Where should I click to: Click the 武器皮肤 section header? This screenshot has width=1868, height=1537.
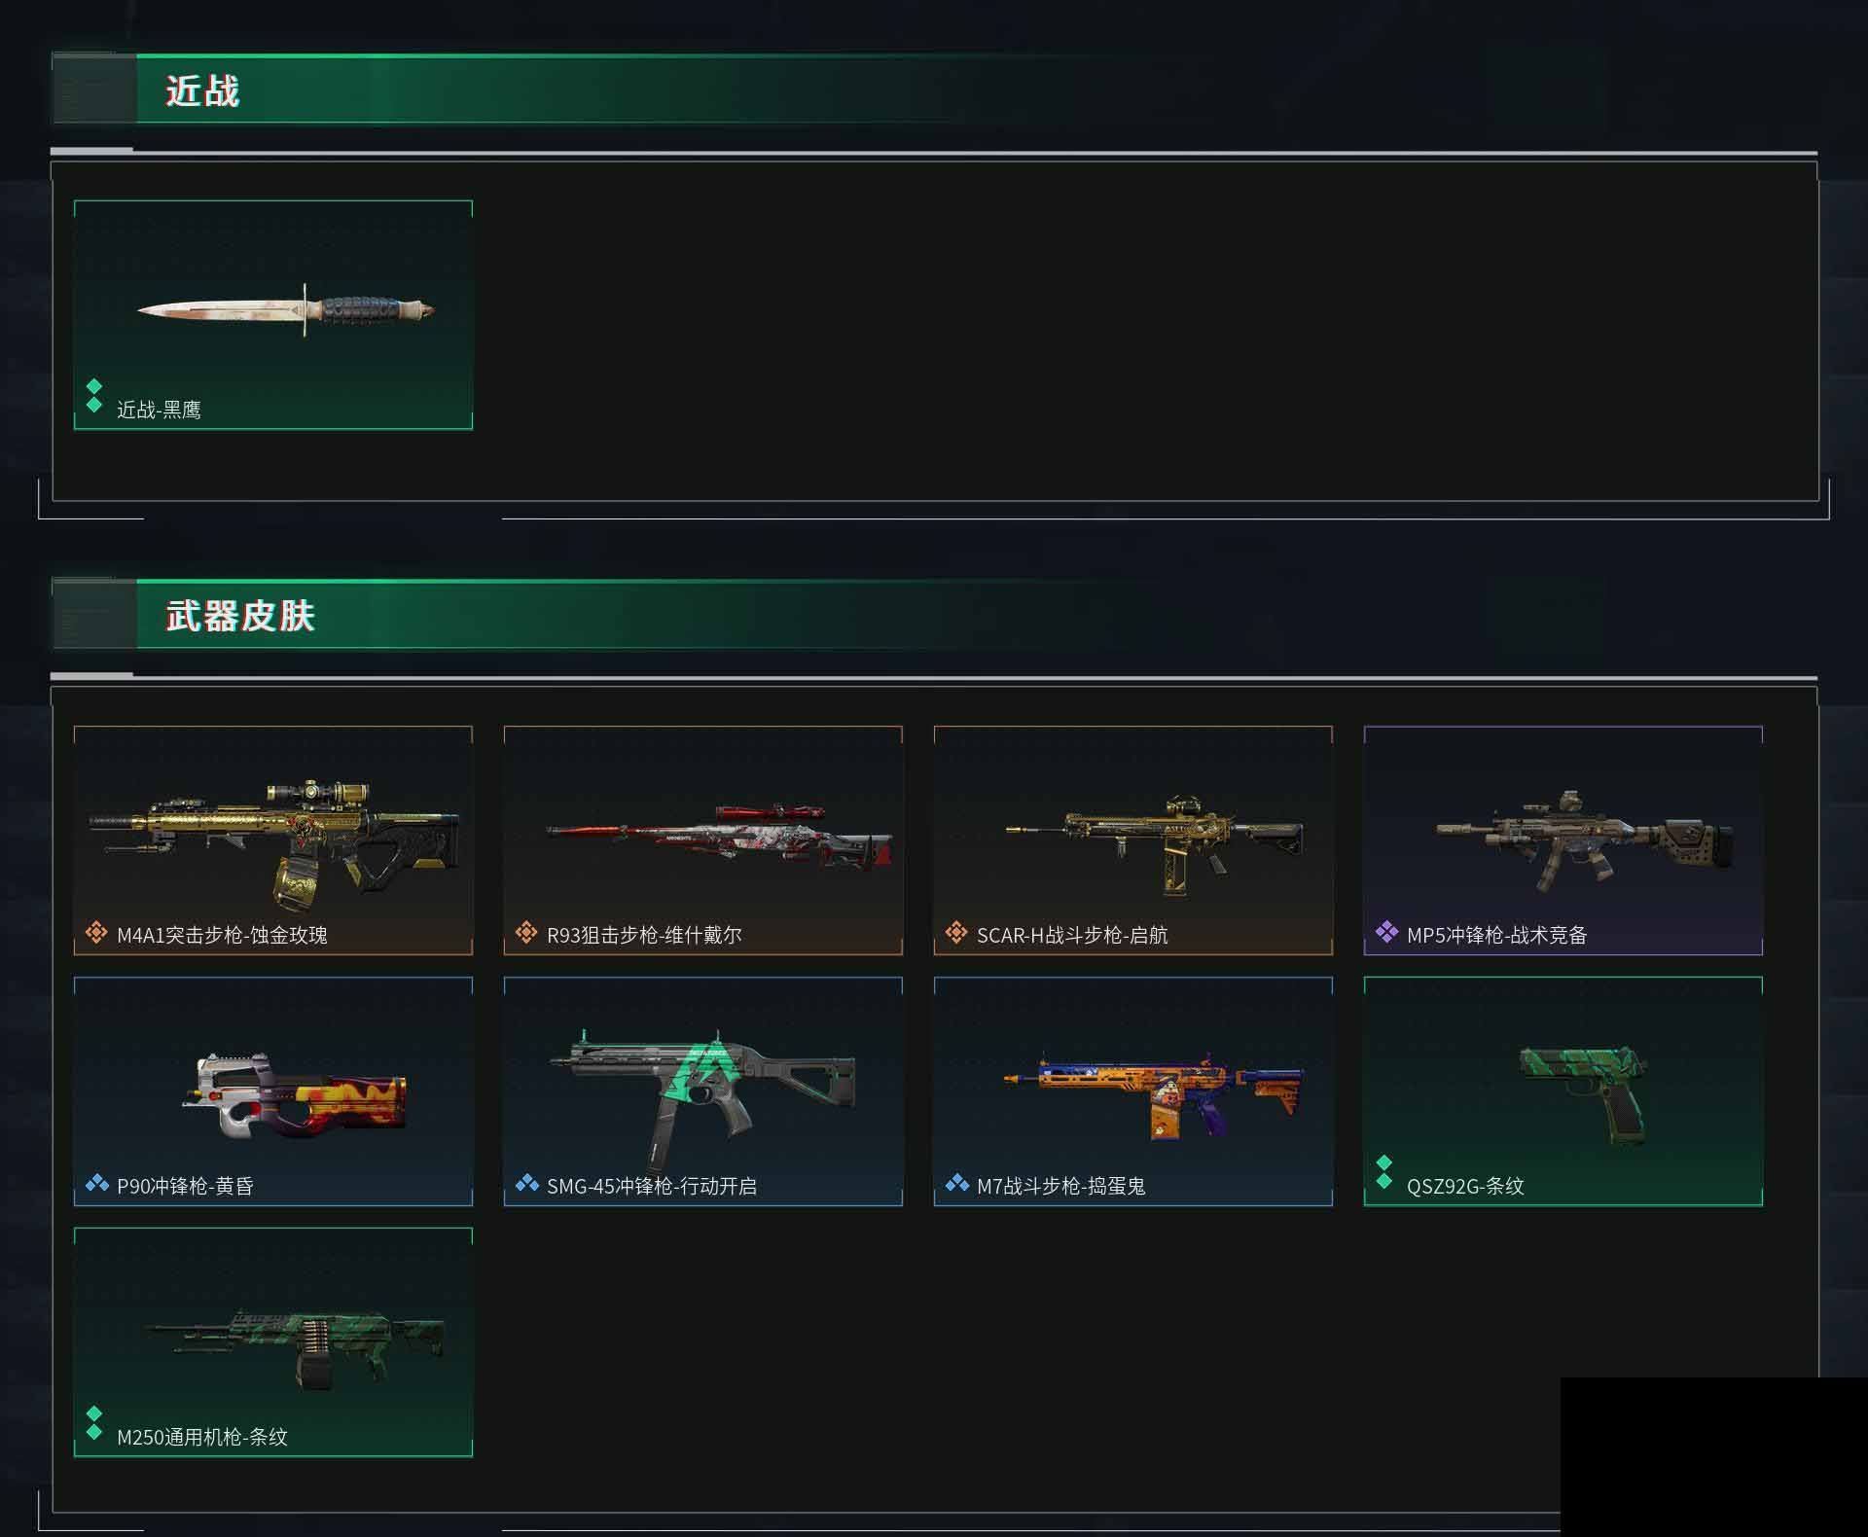[240, 616]
